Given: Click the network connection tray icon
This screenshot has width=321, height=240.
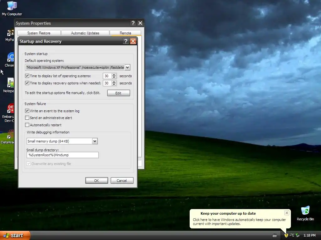Looking at the screenshot, I should tap(292, 235).
